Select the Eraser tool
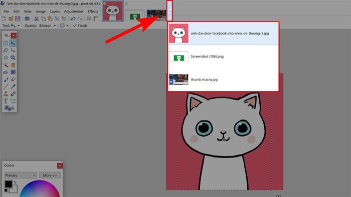 pyautogui.click(x=13, y=79)
